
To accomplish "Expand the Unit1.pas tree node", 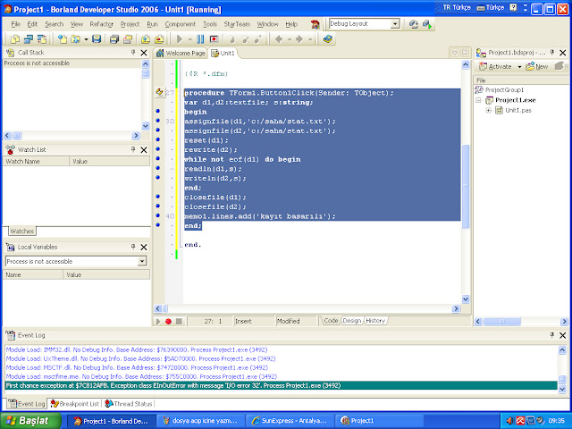I will click(489, 110).
